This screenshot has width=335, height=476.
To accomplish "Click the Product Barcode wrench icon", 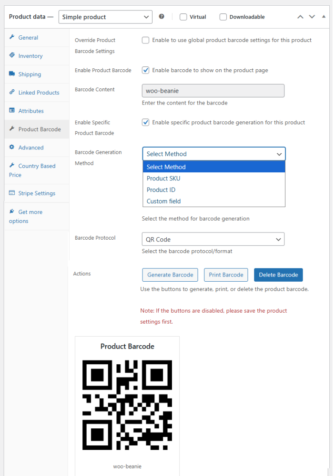I will pyautogui.click(x=12, y=129).
